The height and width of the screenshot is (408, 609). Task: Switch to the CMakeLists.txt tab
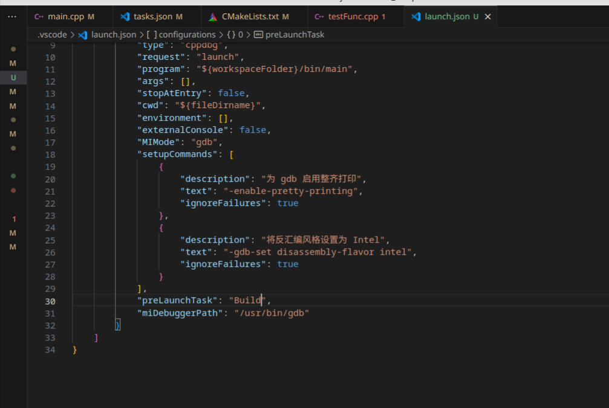(x=255, y=17)
